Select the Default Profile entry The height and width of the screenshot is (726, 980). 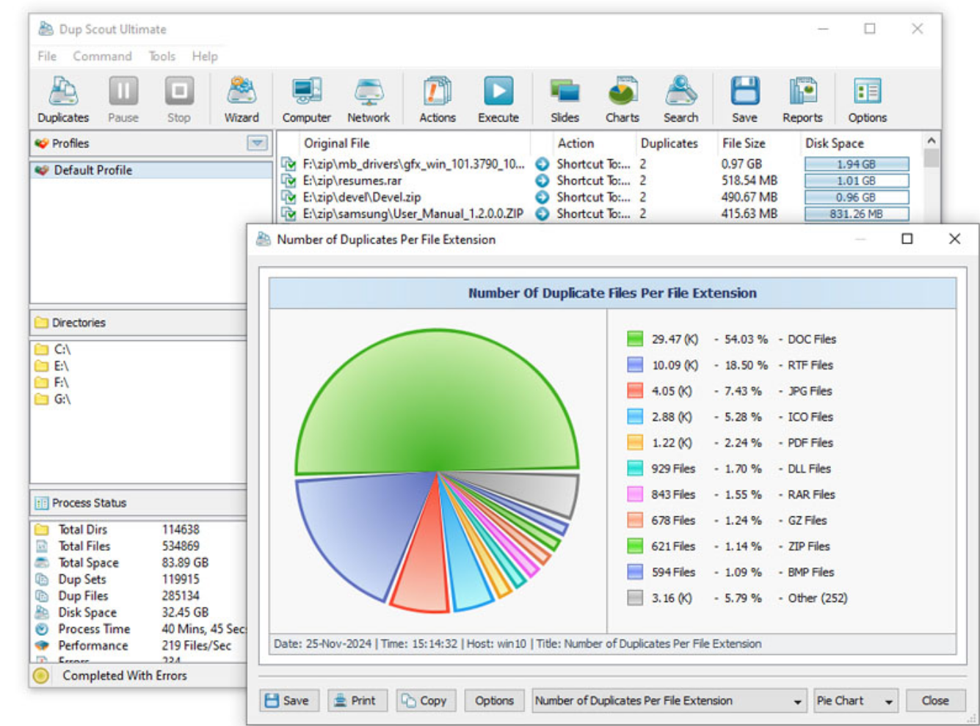coord(92,170)
